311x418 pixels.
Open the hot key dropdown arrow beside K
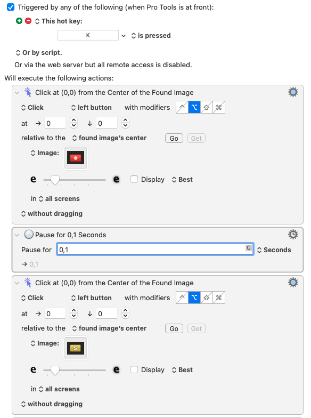point(124,35)
